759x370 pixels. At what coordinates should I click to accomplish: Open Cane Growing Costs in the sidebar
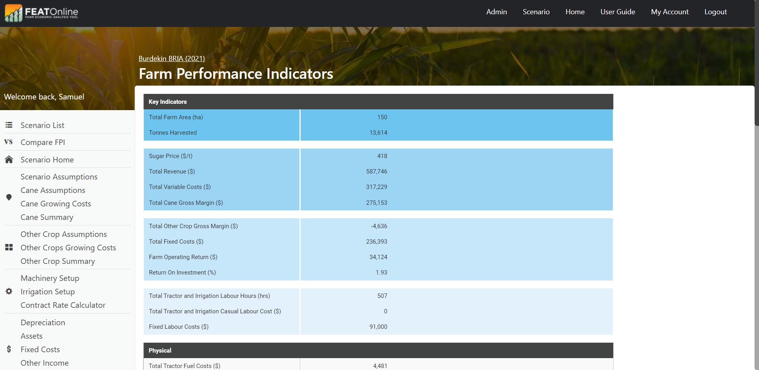tap(56, 204)
